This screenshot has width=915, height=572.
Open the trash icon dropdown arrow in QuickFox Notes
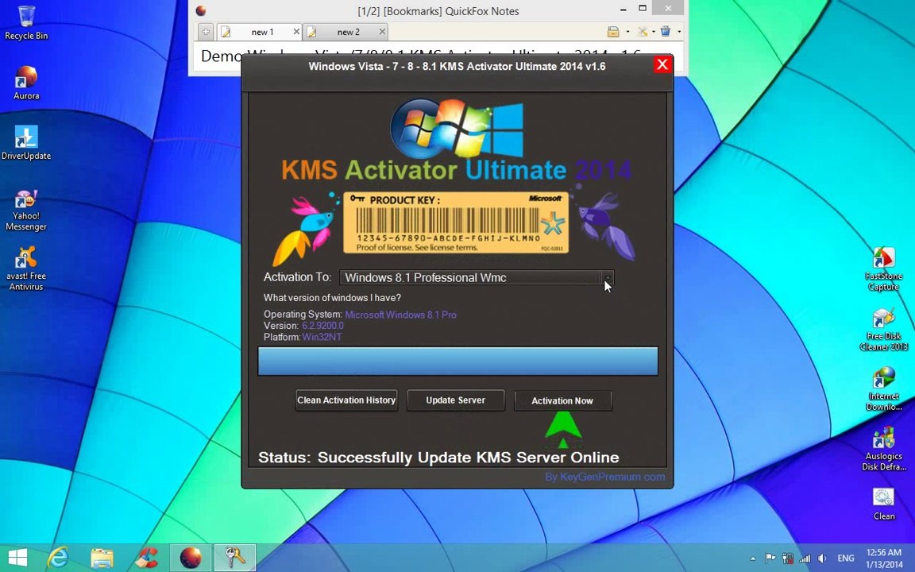(x=678, y=32)
